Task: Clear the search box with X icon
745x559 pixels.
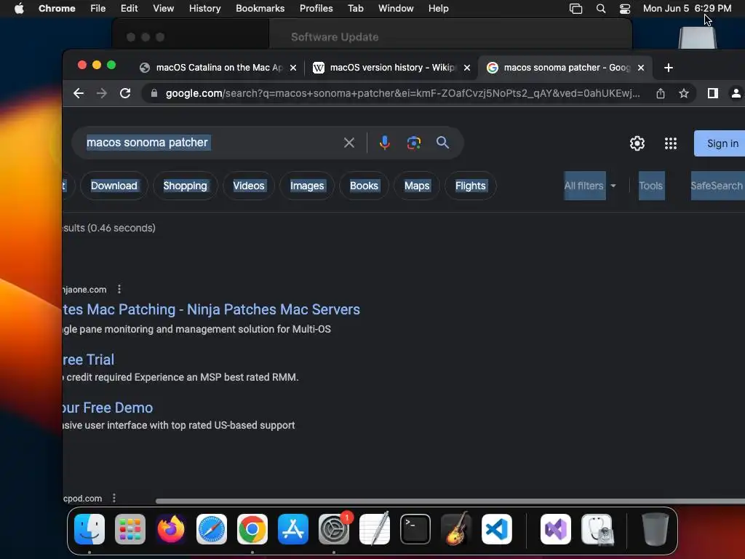Action: (349, 143)
